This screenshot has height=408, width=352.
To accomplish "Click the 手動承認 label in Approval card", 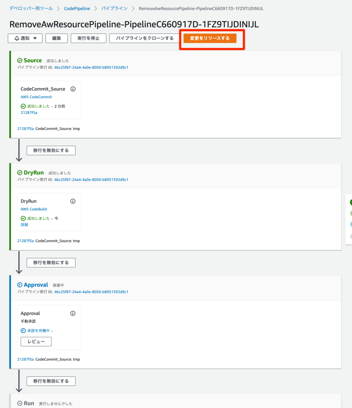I will tap(28, 321).
